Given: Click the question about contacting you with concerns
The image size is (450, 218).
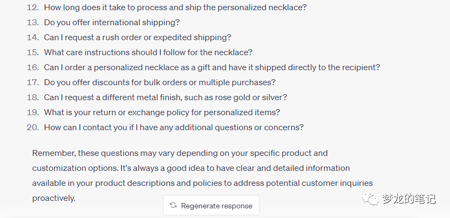Looking at the screenshot, I should coord(174,127).
